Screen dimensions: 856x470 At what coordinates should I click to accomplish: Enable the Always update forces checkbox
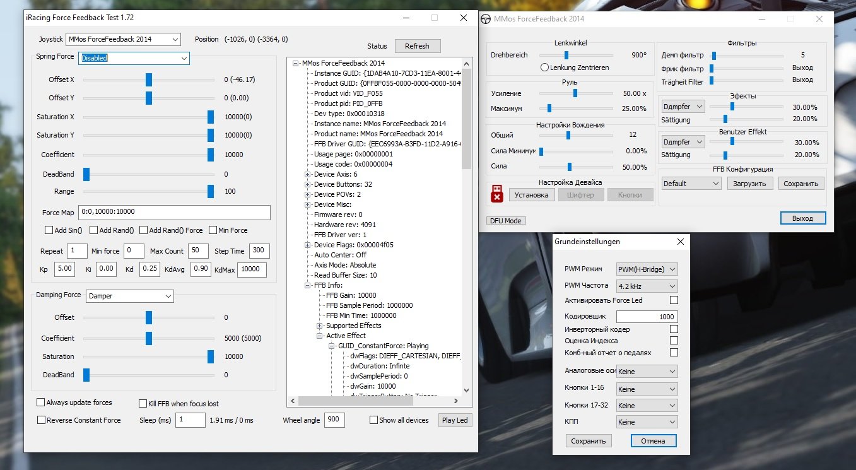click(x=41, y=402)
